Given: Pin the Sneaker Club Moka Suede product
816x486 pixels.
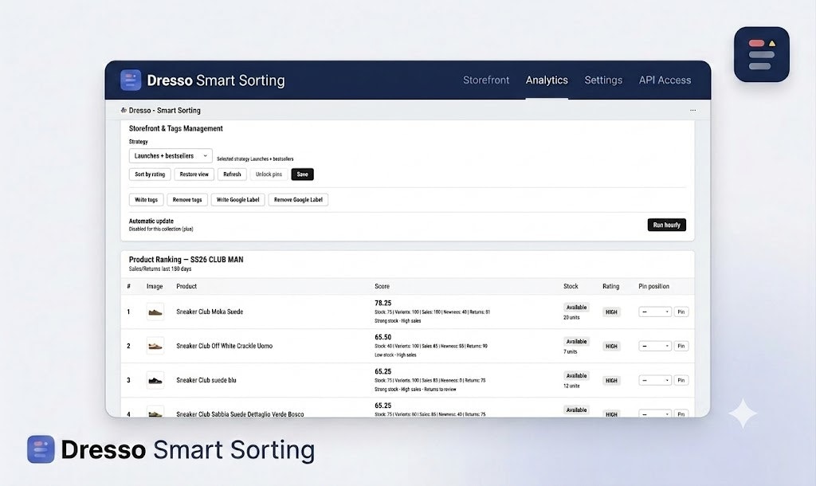Looking at the screenshot, I should click(x=681, y=312).
